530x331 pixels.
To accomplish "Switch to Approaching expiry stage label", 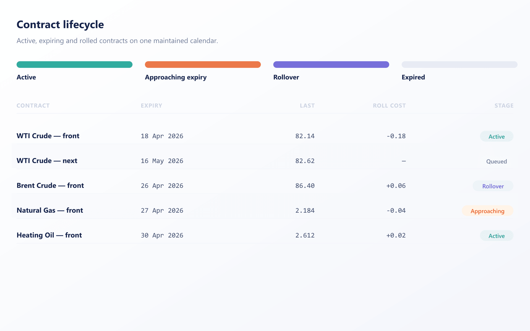I will click(176, 78).
